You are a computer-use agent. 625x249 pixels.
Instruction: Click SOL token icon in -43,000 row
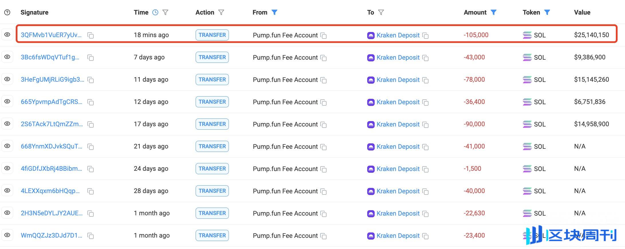tap(527, 57)
